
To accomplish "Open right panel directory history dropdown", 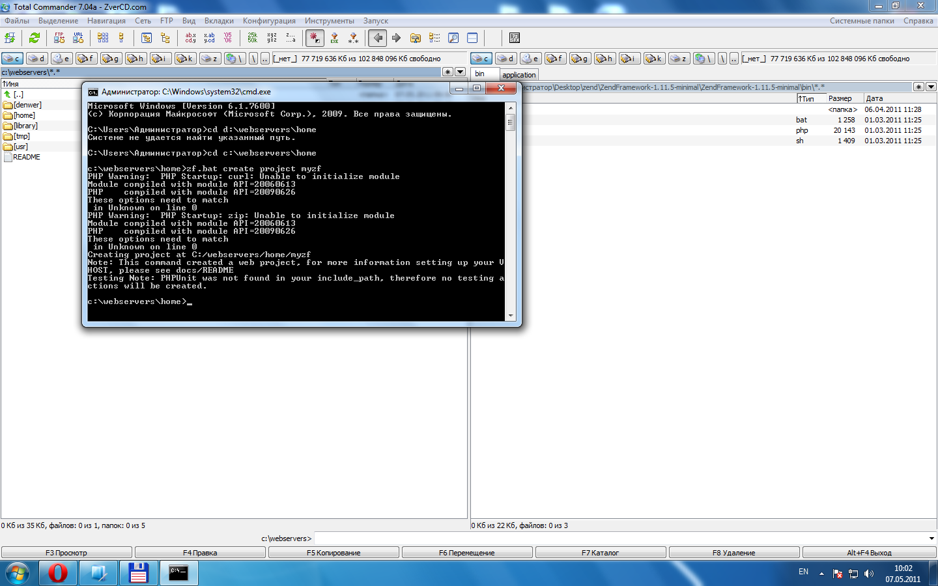I will (x=931, y=87).
